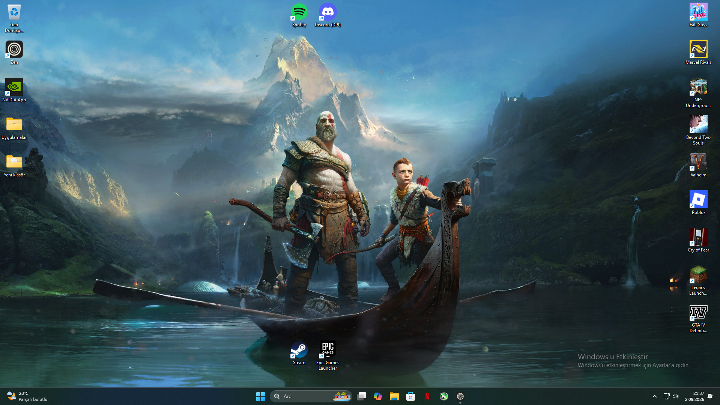Select the Valheim game shortcut
The image size is (720, 405).
click(699, 165)
